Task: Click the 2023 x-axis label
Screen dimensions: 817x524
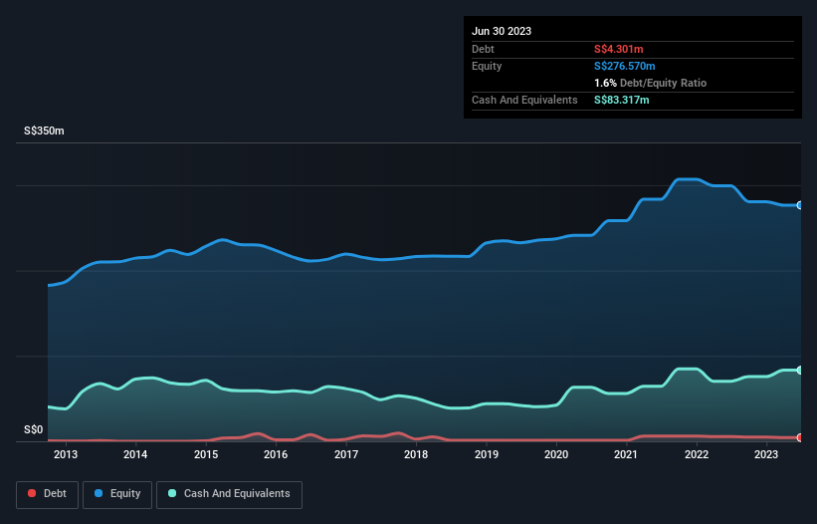Action: [x=766, y=454]
